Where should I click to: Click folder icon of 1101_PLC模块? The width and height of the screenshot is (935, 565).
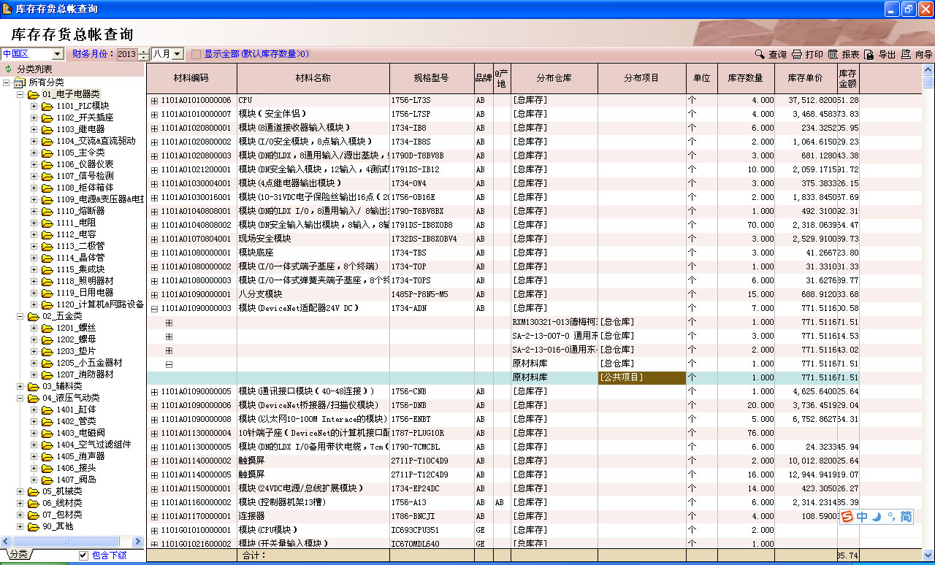47,106
